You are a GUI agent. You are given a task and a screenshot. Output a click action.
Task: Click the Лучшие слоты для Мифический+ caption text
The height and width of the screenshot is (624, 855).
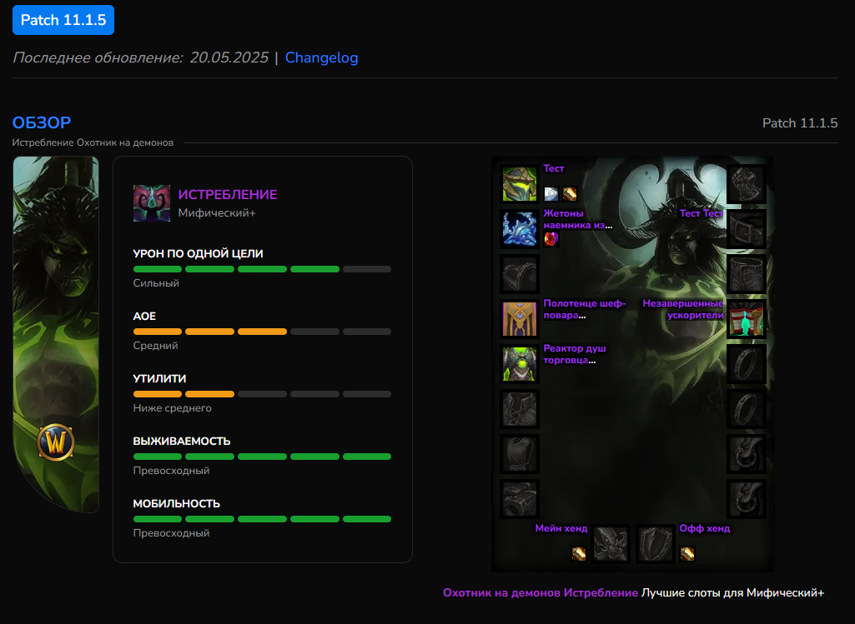coord(732,592)
